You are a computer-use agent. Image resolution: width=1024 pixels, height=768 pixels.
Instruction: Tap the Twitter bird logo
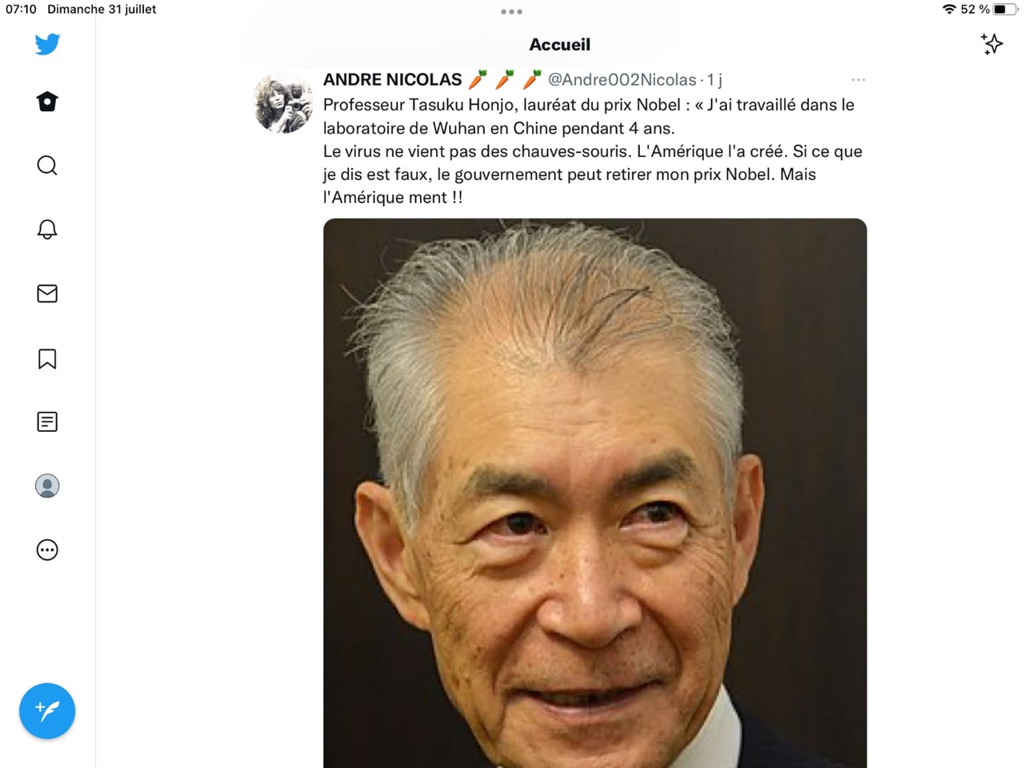pyautogui.click(x=47, y=44)
